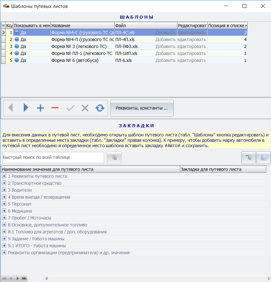Toggle show-in-menu for Форма №4-П row
This screenshot has width=271, height=282.
(x=17, y=39)
